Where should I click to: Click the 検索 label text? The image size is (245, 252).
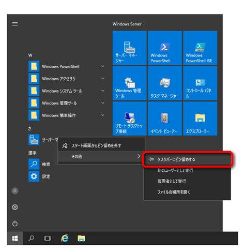46,164
